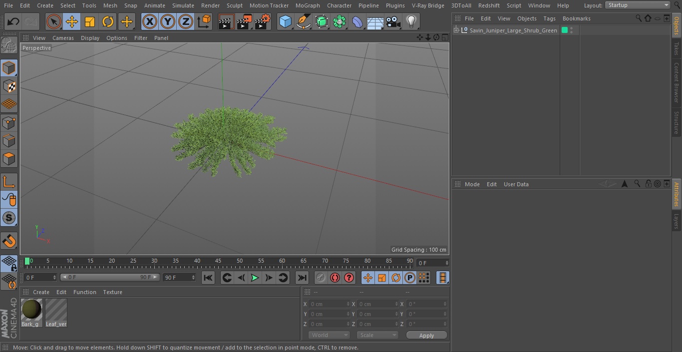Screen dimensions: 682x352
Task: Add a Light object
Action: coord(411,21)
